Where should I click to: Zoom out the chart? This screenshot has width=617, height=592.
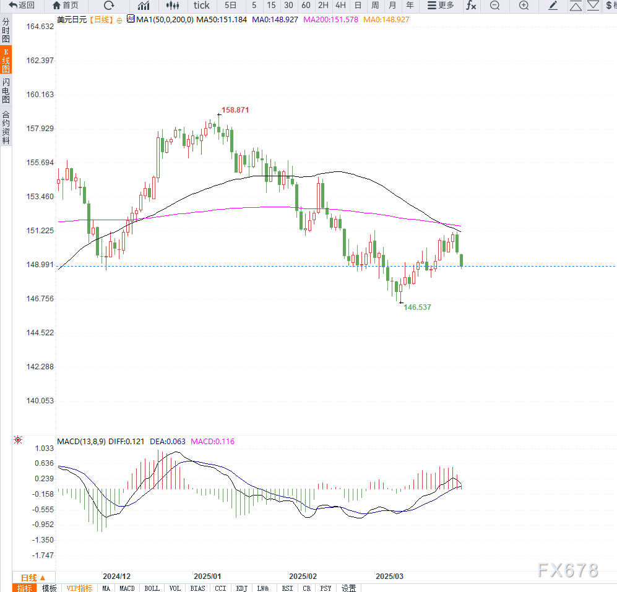[495, 6]
